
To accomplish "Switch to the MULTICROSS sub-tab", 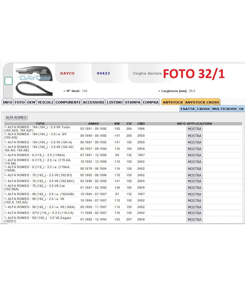I will point(224,109).
